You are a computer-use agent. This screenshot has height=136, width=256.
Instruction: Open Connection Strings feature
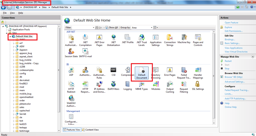coord(170,40)
